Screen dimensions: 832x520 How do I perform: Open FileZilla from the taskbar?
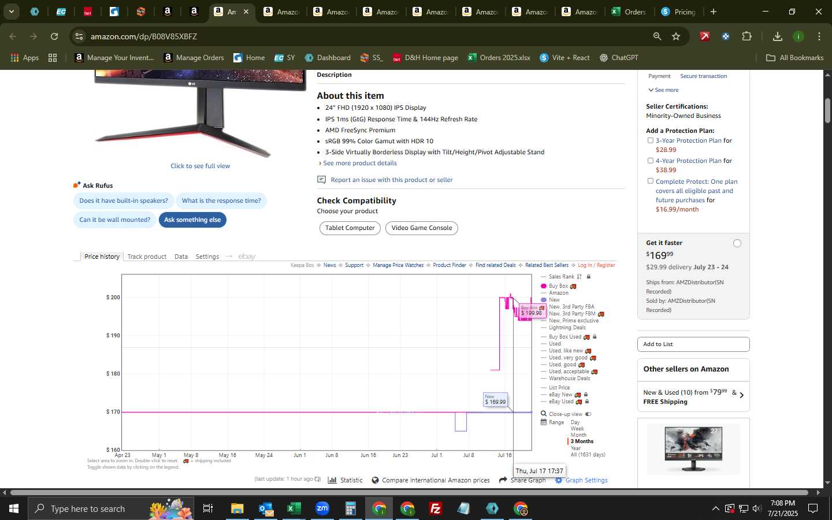(x=436, y=508)
